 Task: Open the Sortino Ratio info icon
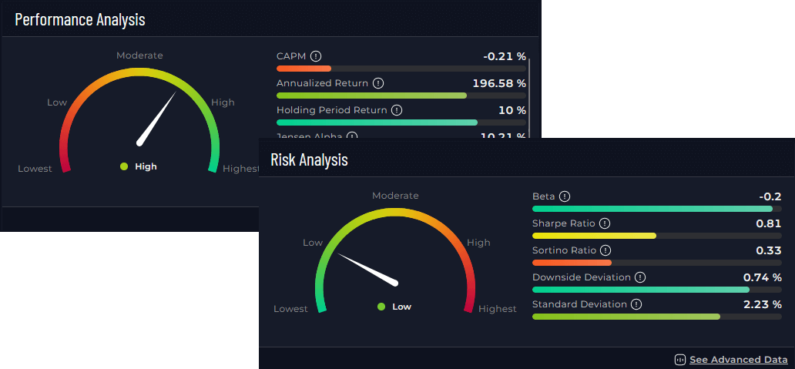[605, 250]
